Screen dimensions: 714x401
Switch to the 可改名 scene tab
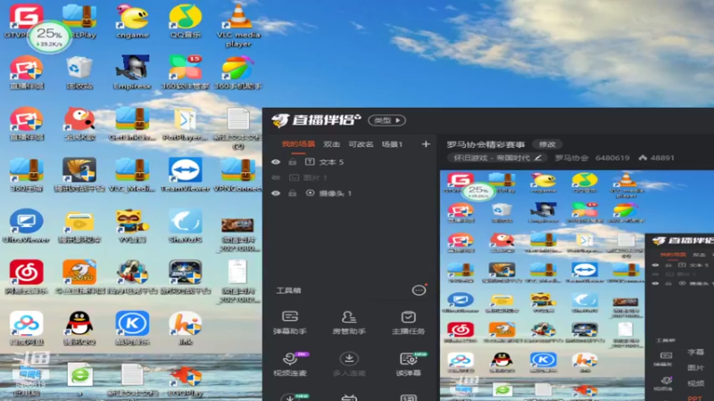point(361,144)
